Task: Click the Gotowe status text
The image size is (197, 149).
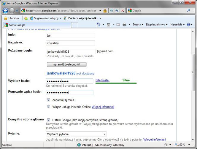Action: (x=7, y=145)
